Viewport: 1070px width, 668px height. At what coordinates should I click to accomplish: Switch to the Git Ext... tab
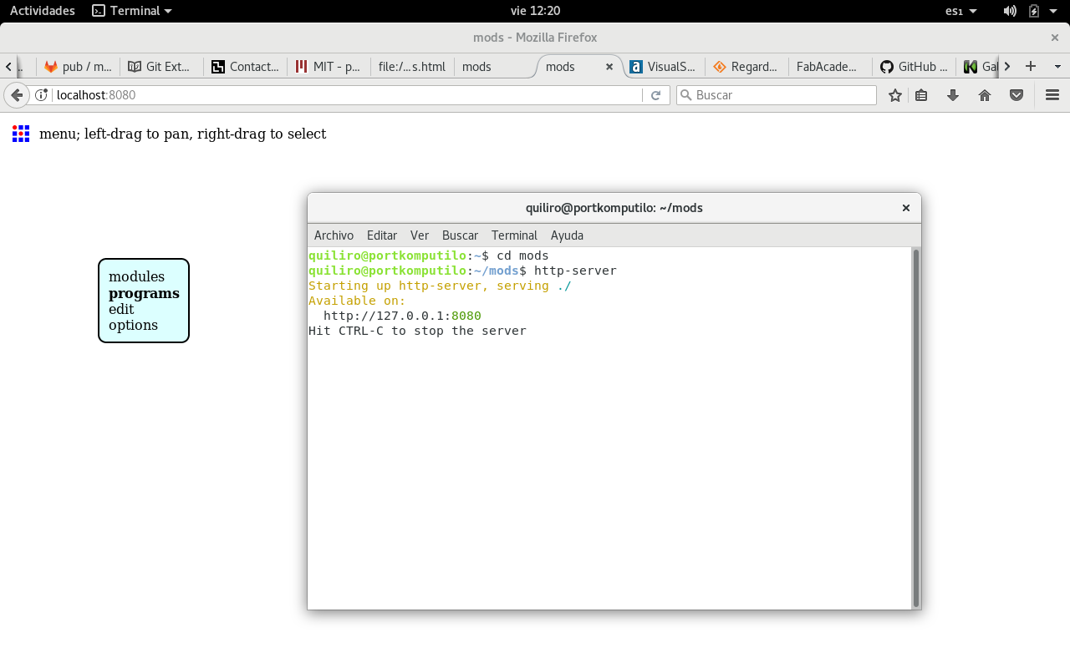coord(161,67)
